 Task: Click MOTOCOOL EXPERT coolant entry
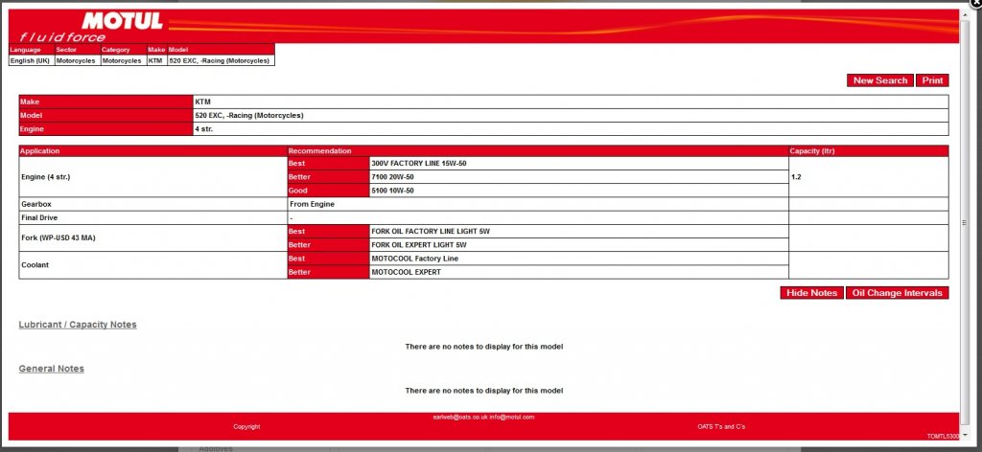pyautogui.click(x=406, y=272)
